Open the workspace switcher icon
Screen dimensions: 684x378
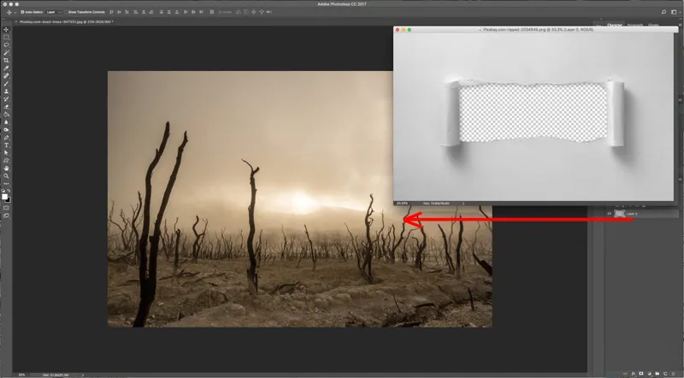(x=674, y=12)
